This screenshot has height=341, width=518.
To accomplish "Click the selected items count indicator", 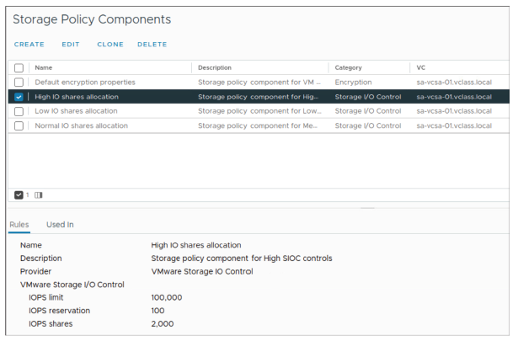I will tap(23, 194).
